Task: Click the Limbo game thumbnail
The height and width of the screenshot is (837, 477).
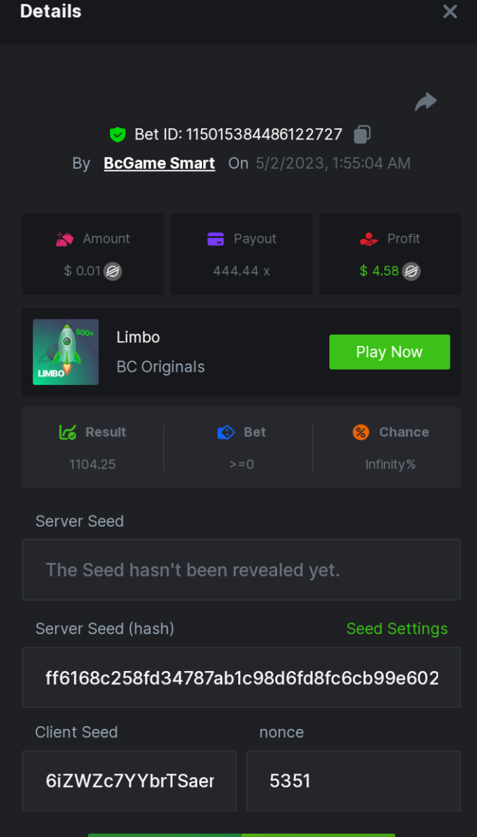Action: coord(66,352)
